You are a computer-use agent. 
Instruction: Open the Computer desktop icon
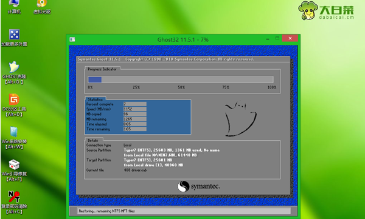14,7
